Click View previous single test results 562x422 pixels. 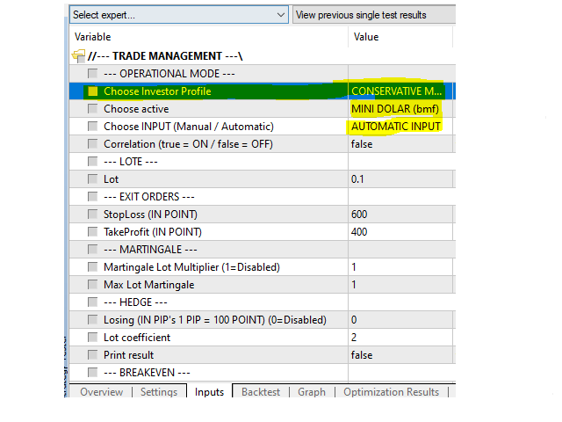pyautogui.click(x=374, y=15)
